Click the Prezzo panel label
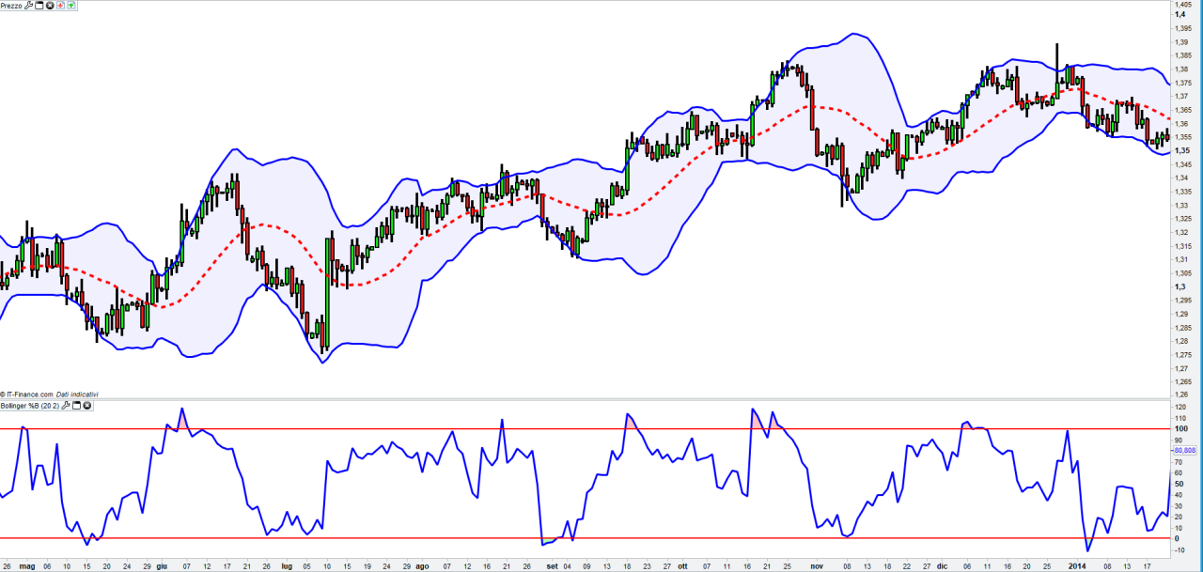Viewport: 1203px width, 572px height. point(11,6)
